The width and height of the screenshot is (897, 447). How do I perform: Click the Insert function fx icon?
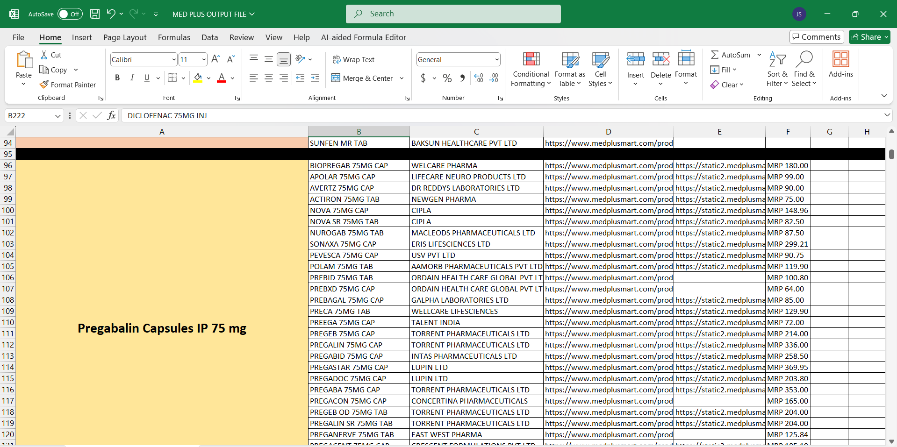point(111,115)
